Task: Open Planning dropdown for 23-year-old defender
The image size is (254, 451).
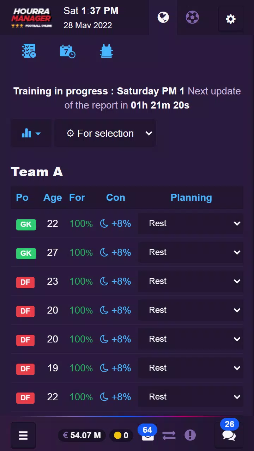Action: tap(190, 281)
